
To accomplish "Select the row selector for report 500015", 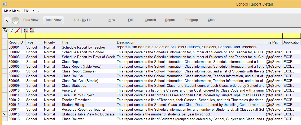I will click(5, 114).
